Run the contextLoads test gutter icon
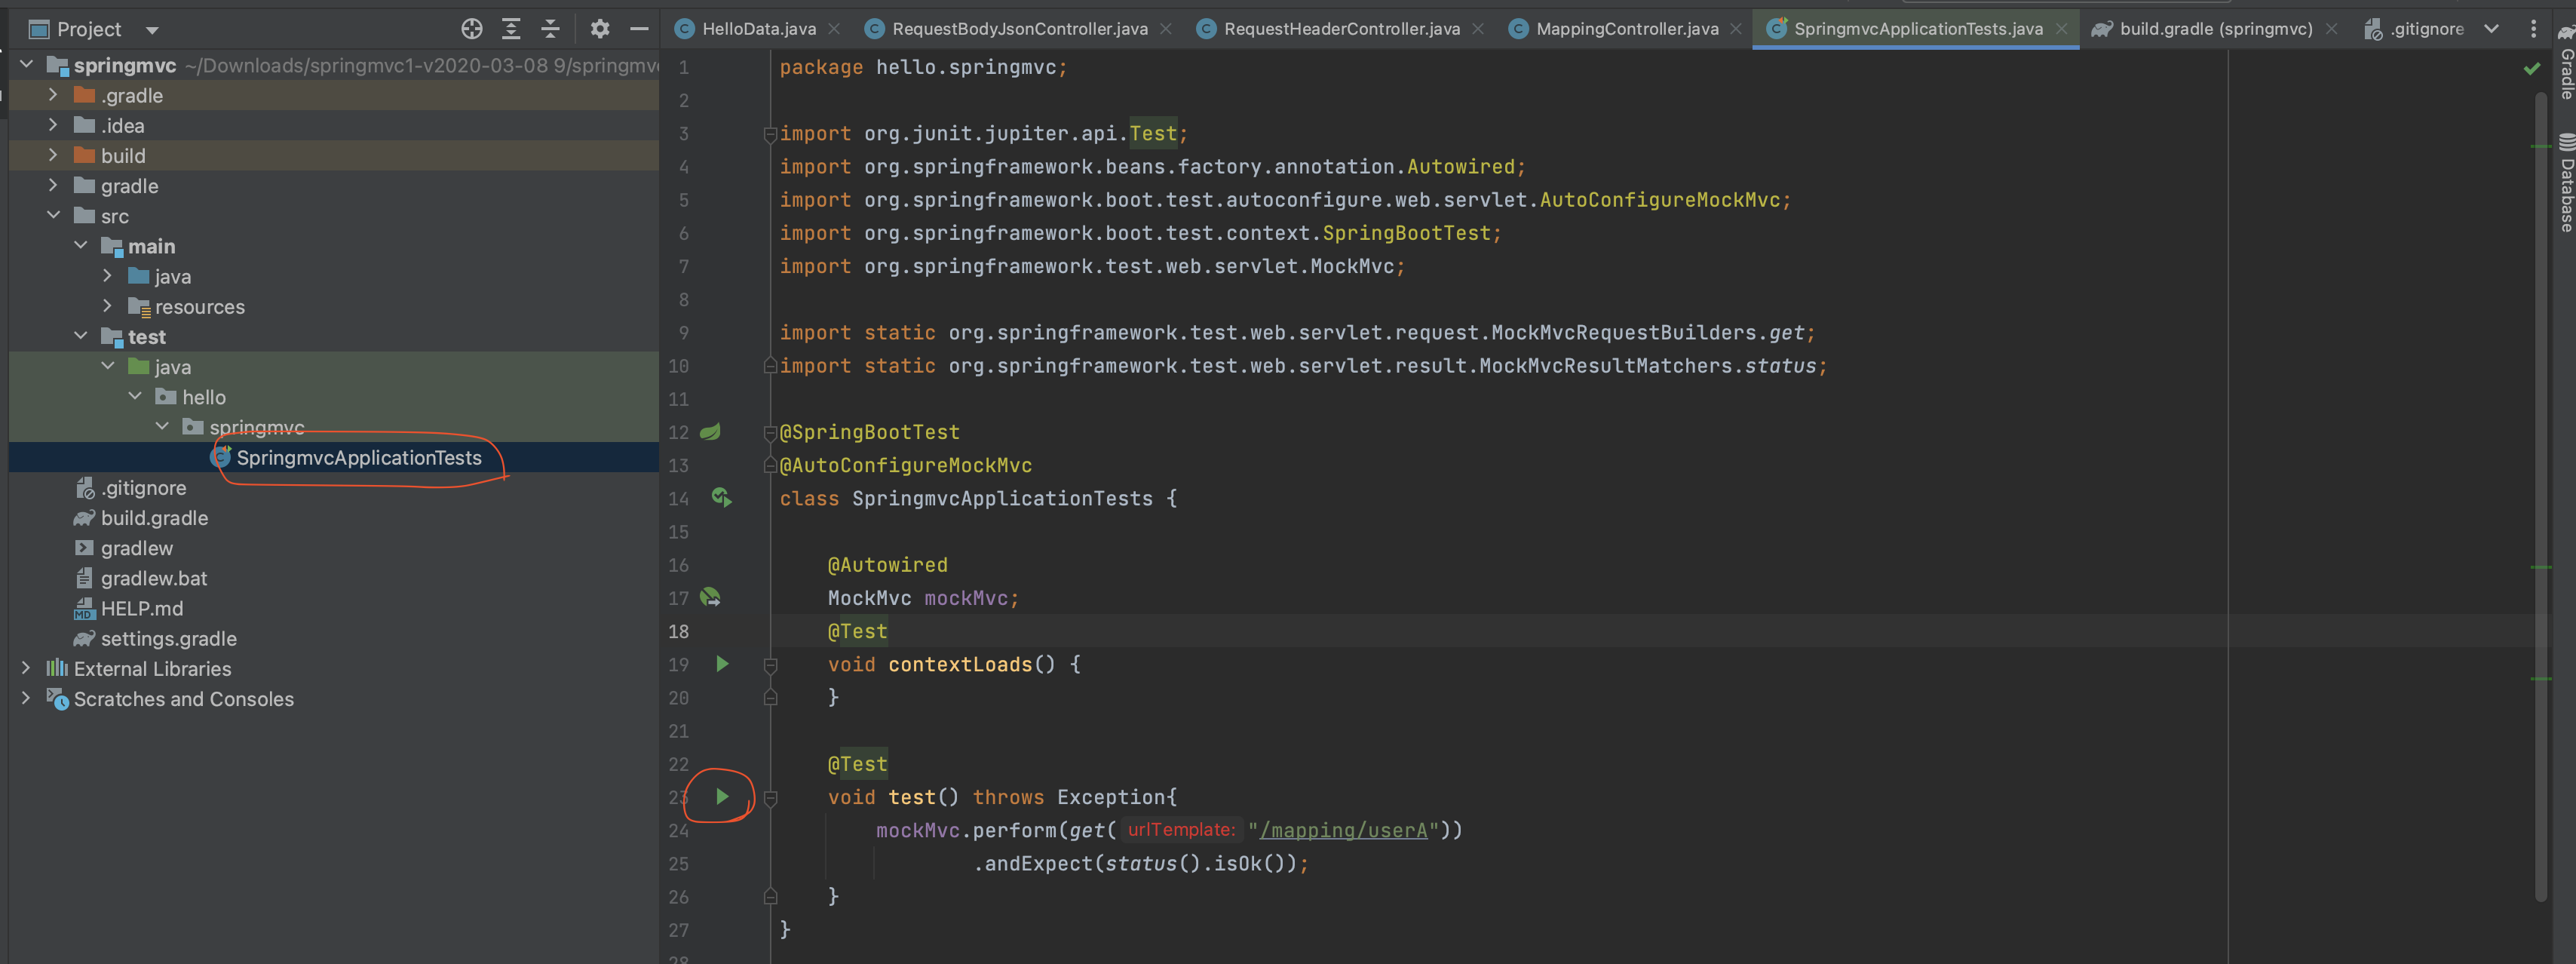 pos(722,664)
